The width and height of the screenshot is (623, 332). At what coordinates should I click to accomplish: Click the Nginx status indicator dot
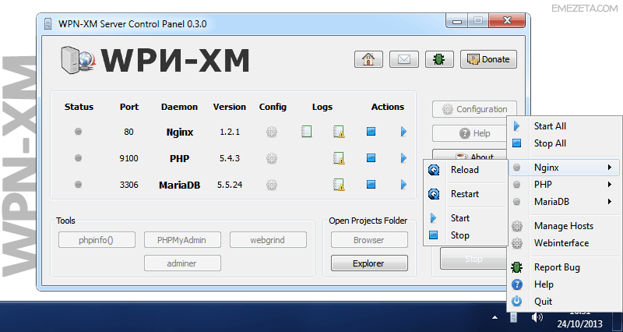[x=79, y=131]
